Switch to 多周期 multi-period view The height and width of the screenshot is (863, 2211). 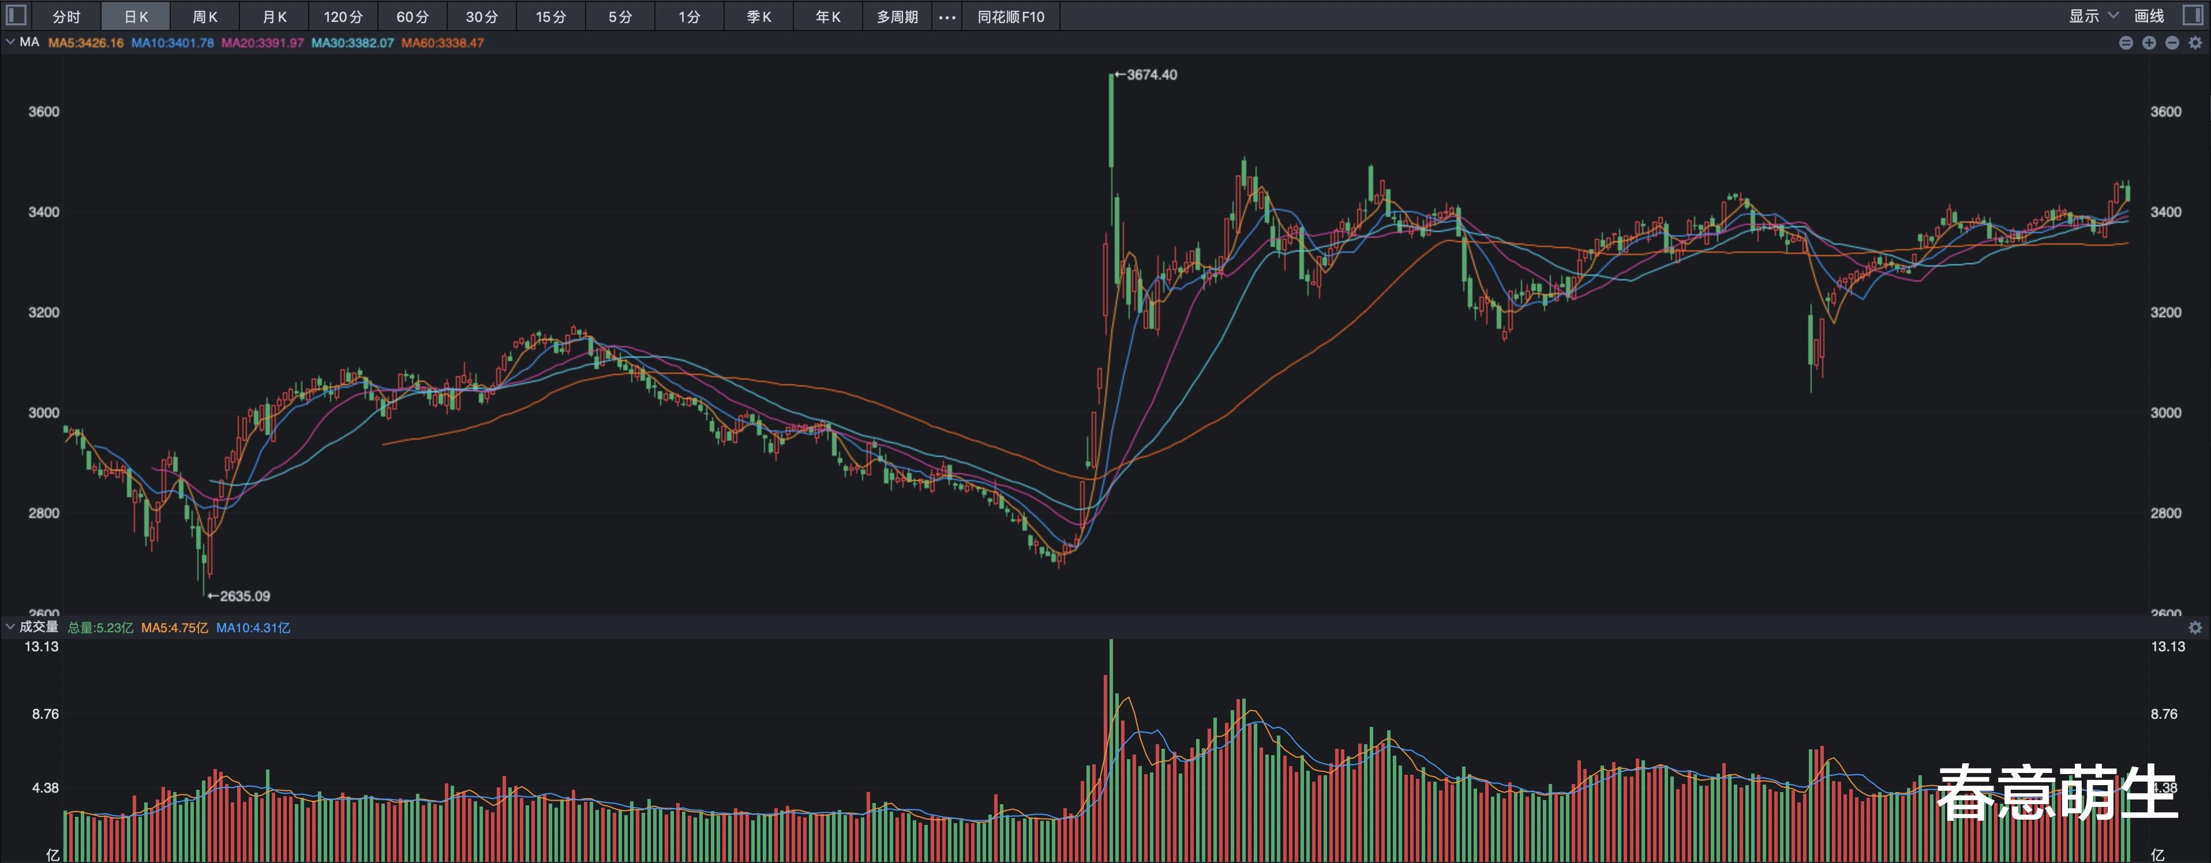897,17
